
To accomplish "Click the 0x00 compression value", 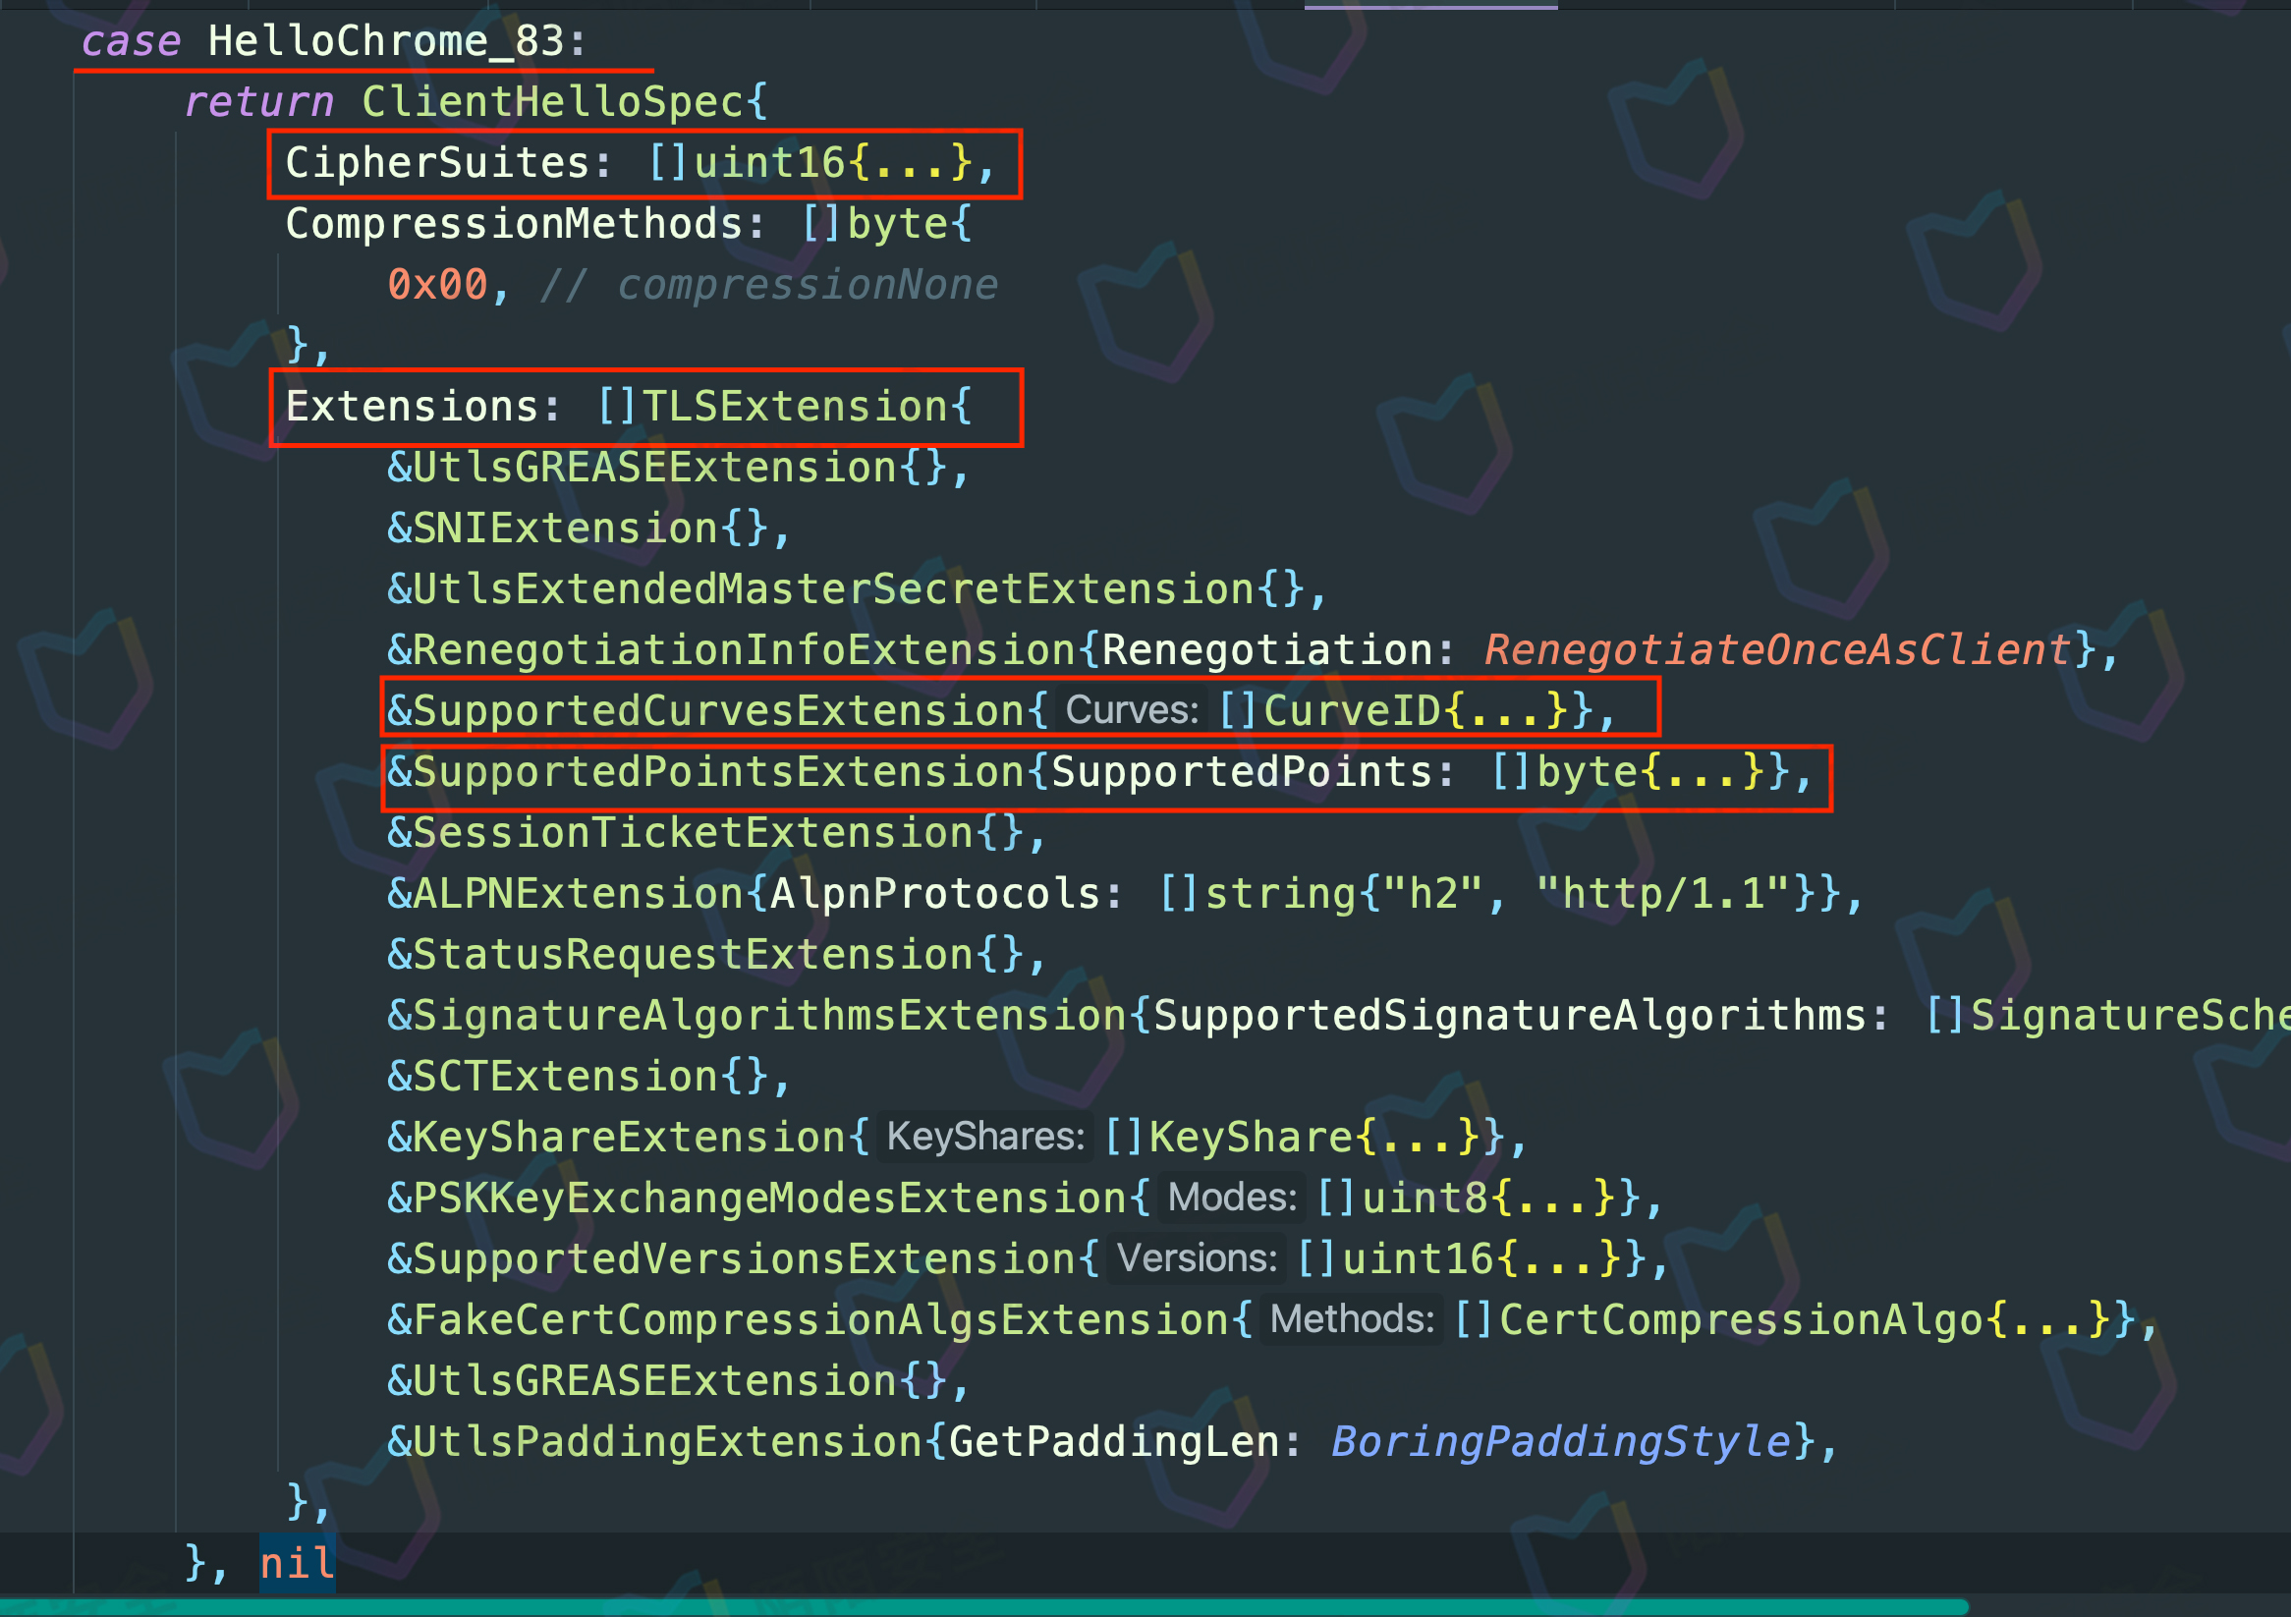I will tap(437, 285).
